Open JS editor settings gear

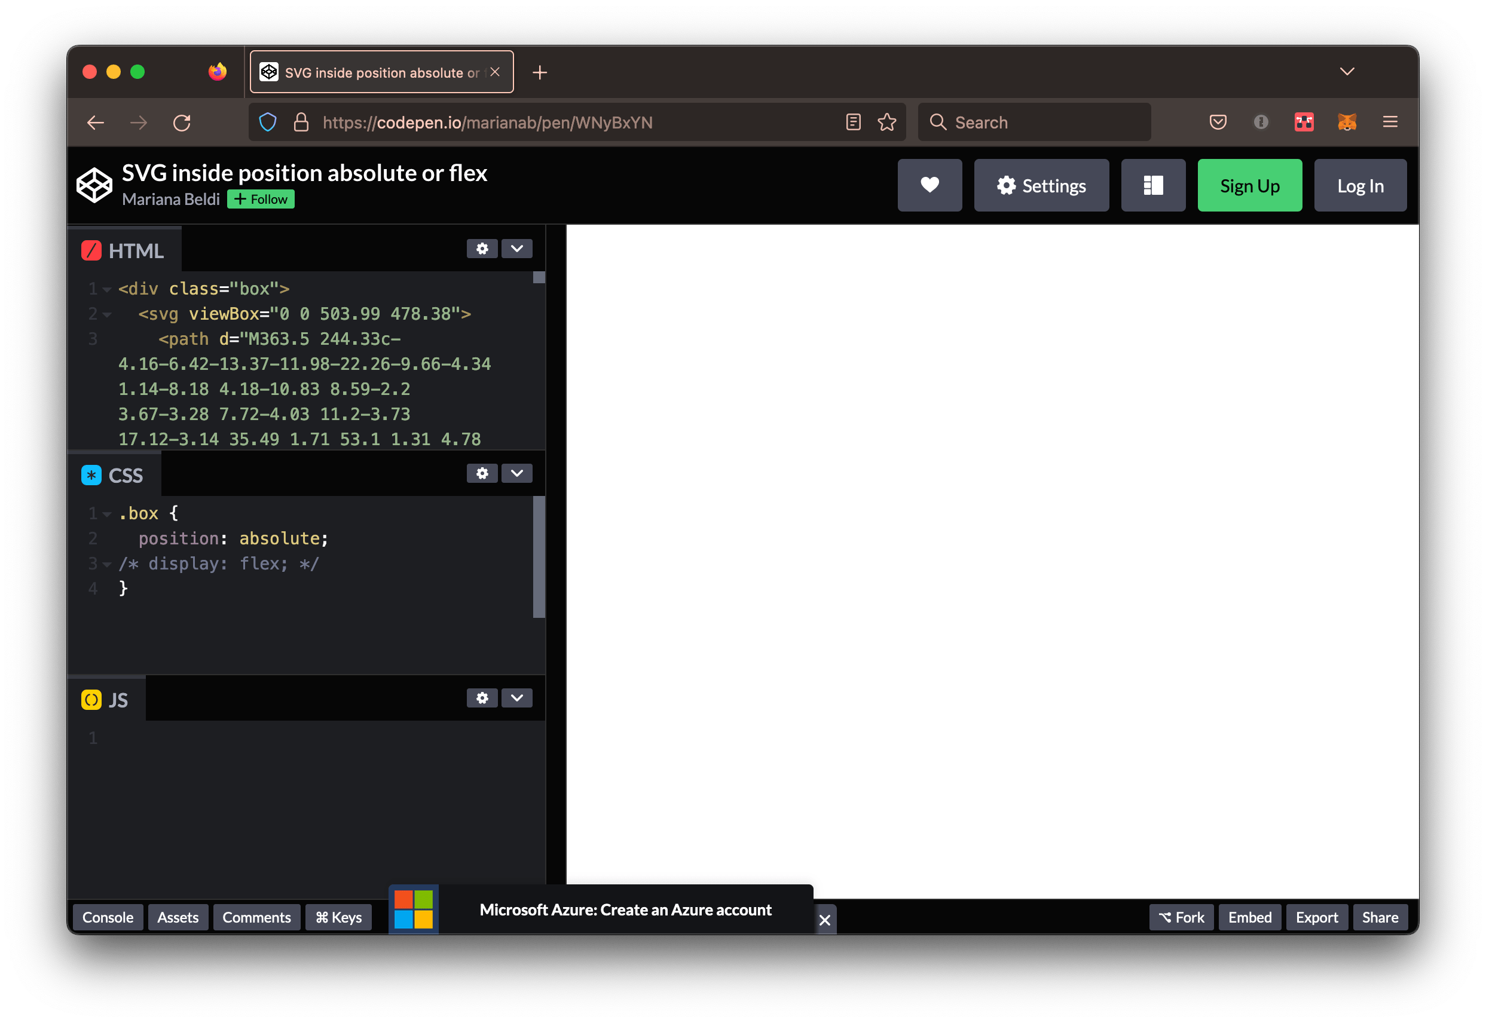click(x=482, y=697)
